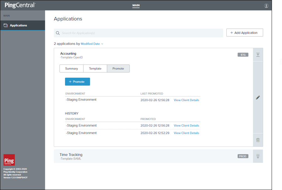Screen dimensions: 282x190
Task: Delete the Accounting application via trash icon
Action: pyautogui.click(x=258, y=140)
